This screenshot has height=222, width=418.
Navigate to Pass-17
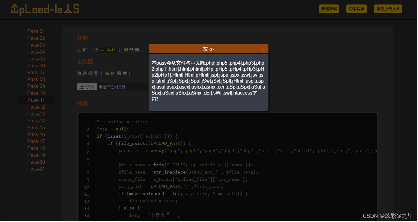coord(36,141)
